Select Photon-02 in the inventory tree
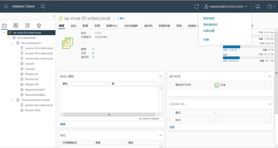278x148 pixels. tap(32, 79)
